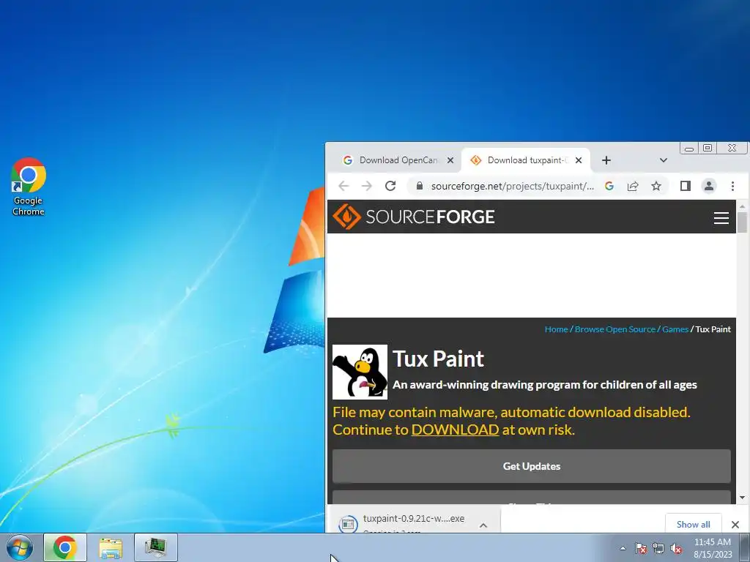This screenshot has height=562, width=750.
Task: Click the monitor application taskbar icon
Action: [156, 547]
